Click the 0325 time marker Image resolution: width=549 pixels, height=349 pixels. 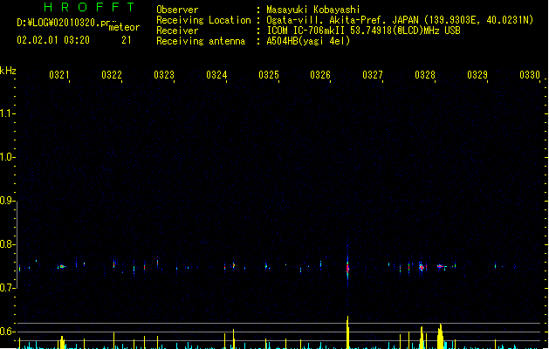pos(268,74)
